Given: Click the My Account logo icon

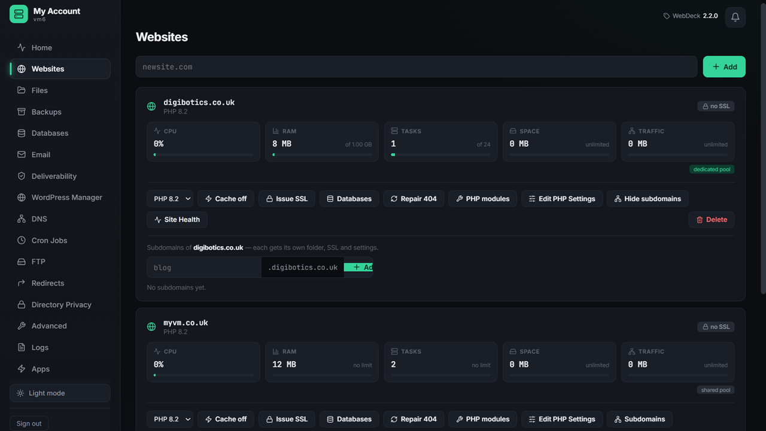Looking at the screenshot, I should click(x=19, y=14).
